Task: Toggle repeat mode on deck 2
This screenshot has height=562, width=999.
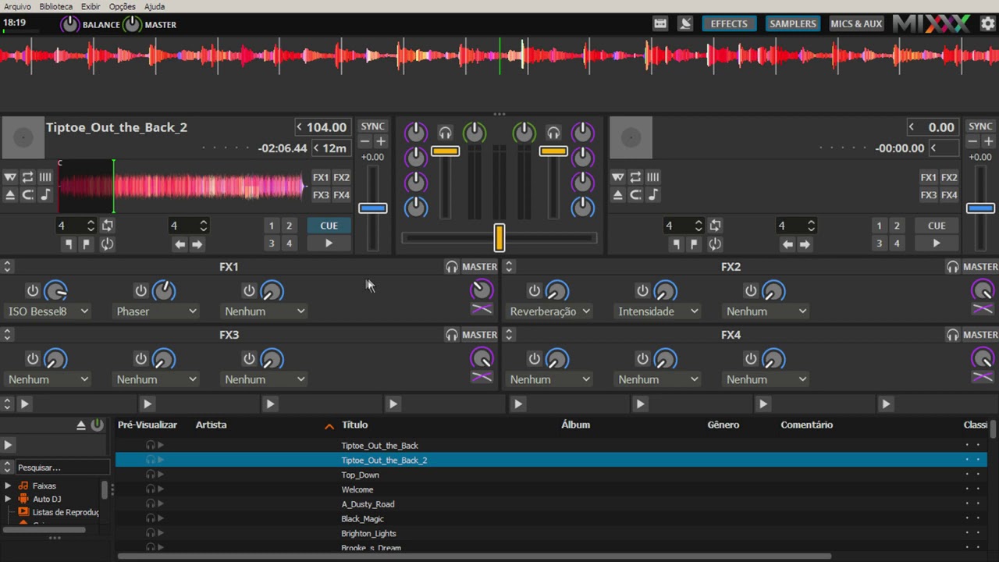Action: click(635, 177)
